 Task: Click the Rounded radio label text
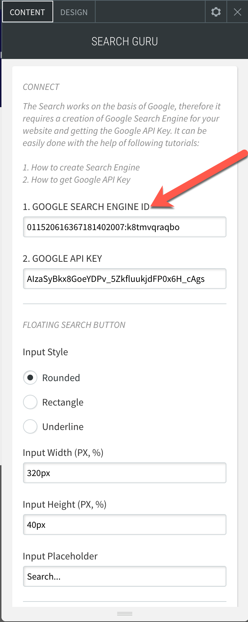pos(61,378)
